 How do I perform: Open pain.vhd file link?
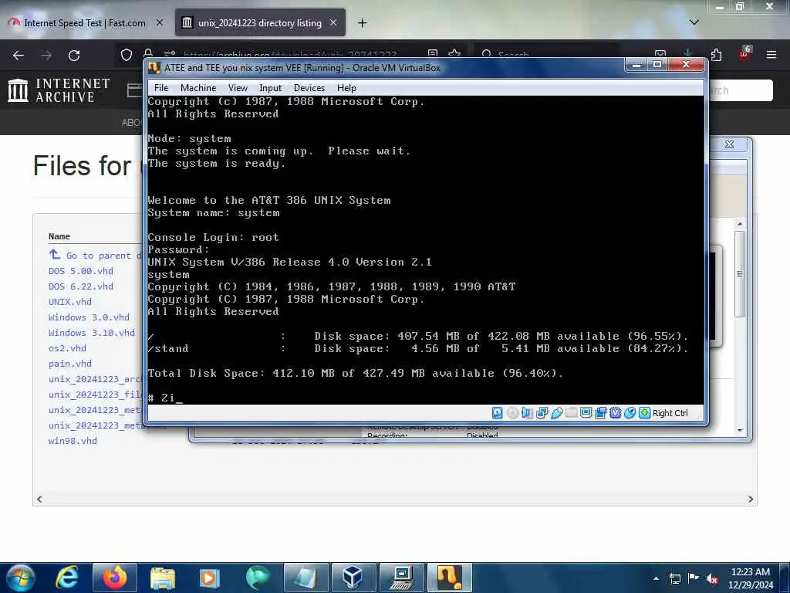(x=70, y=364)
